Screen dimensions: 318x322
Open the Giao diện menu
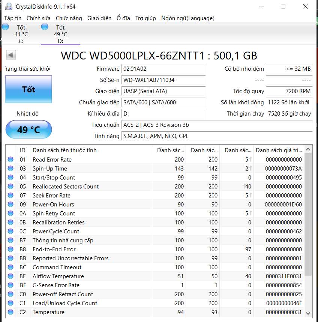tap(99, 18)
